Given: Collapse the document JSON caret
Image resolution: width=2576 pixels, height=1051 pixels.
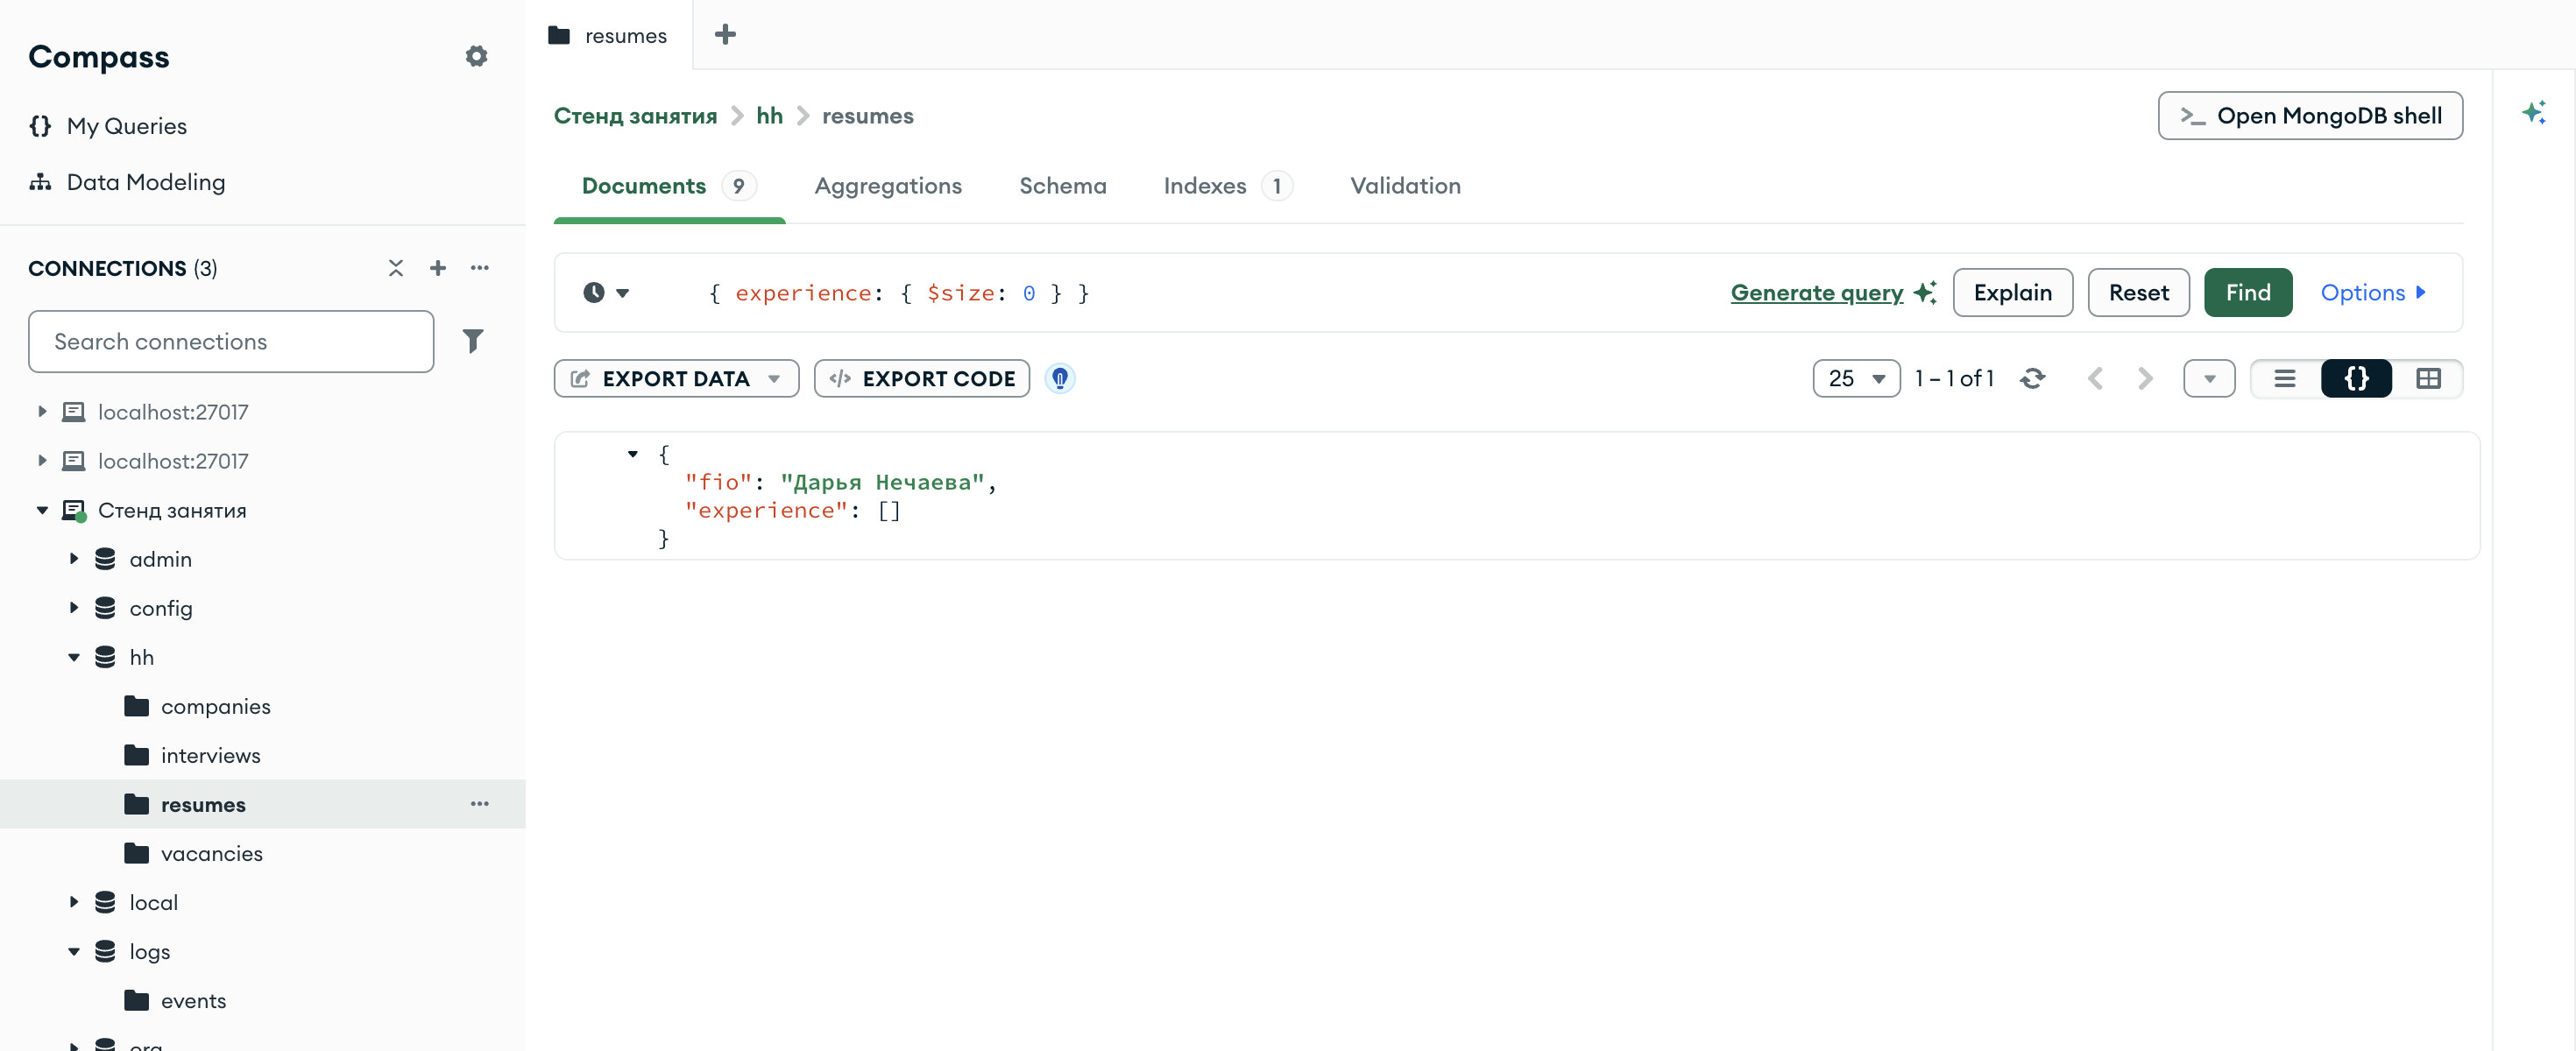Looking at the screenshot, I should tap(633, 454).
